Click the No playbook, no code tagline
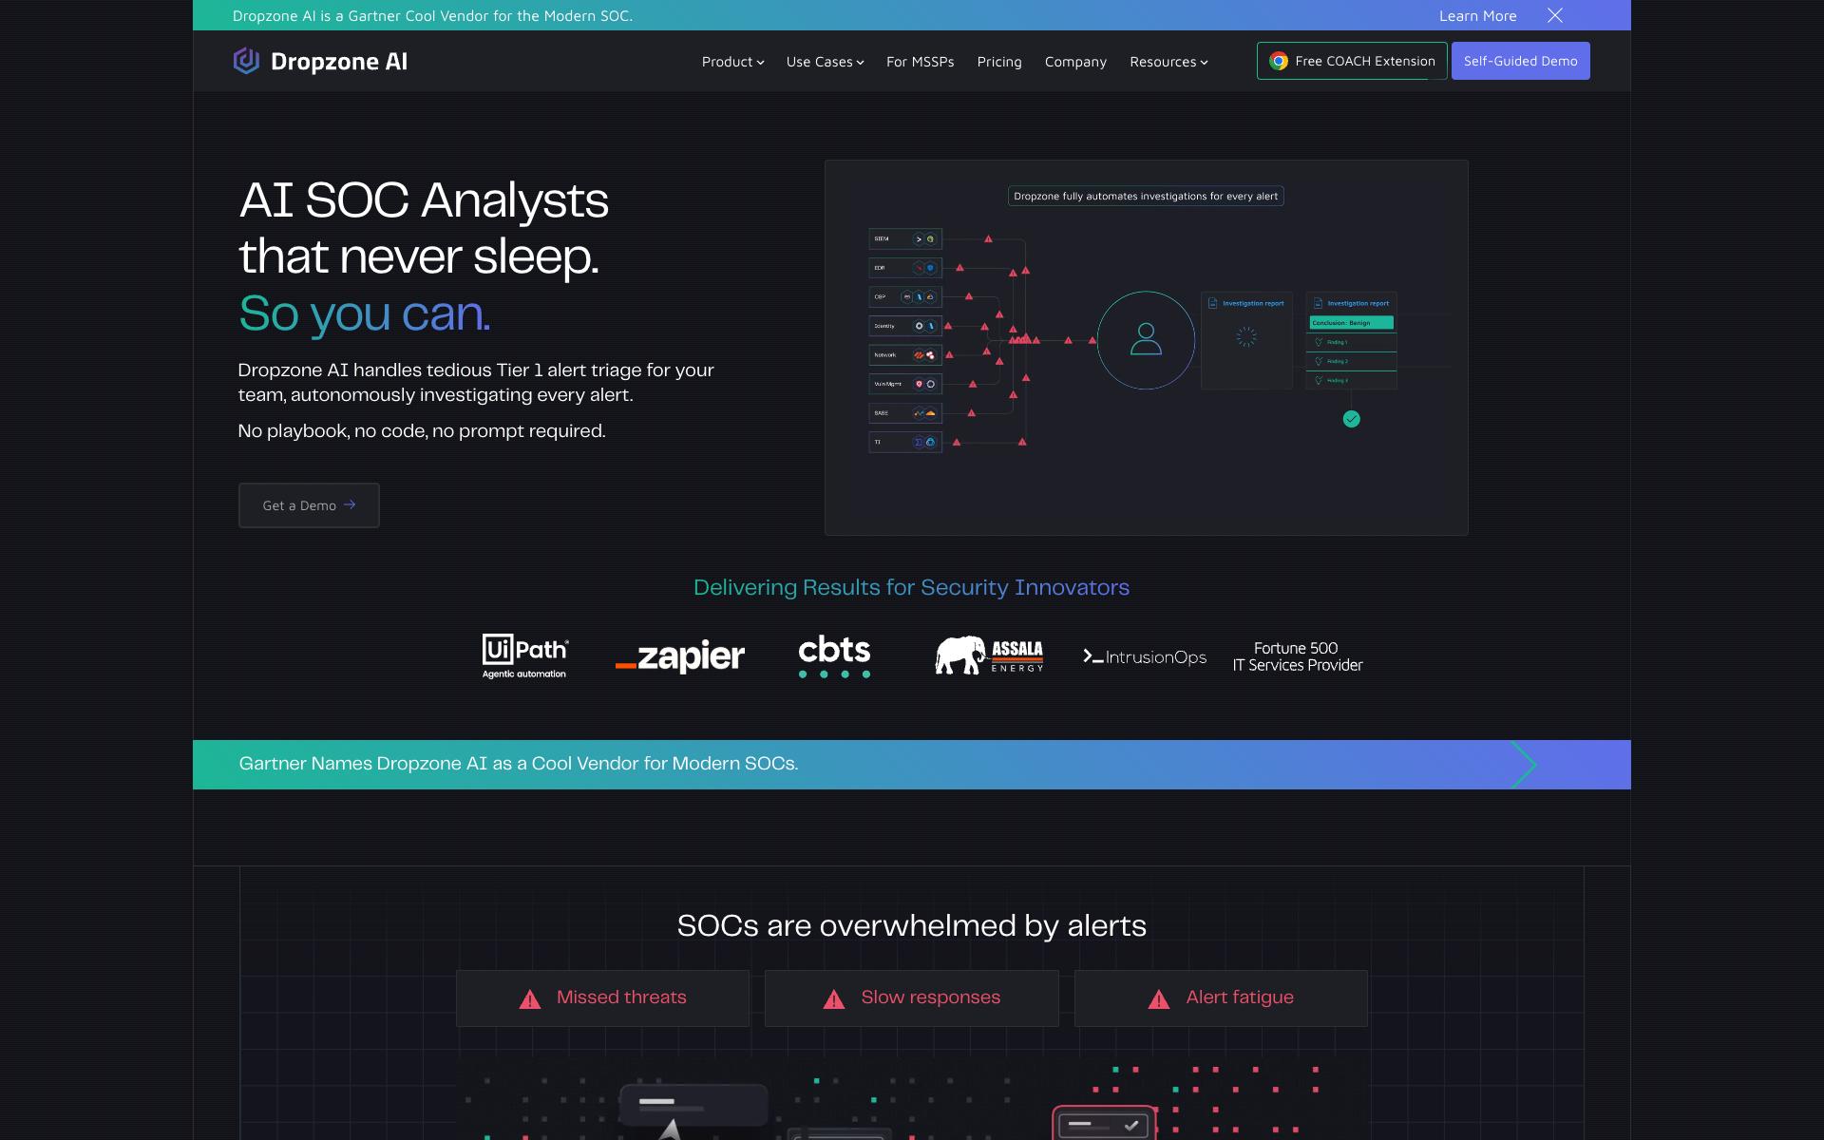Image resolution: width=1824 pixels, height=1140 pixels. click(x=422, y=431)
